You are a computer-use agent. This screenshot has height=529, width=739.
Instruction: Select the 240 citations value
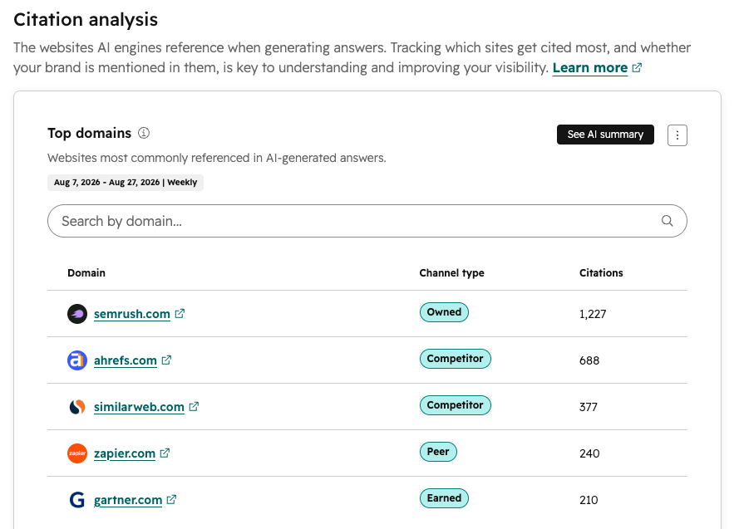point(589,453)
